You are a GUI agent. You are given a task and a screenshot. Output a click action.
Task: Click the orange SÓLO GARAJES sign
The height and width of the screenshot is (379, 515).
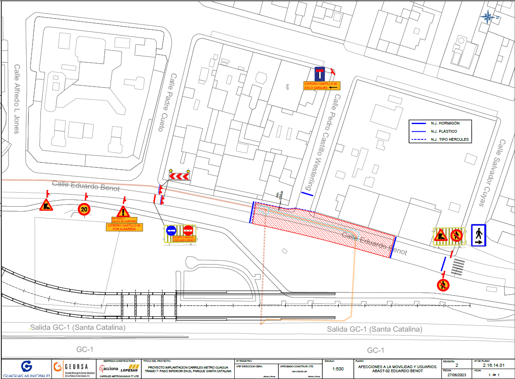(322, 86)
